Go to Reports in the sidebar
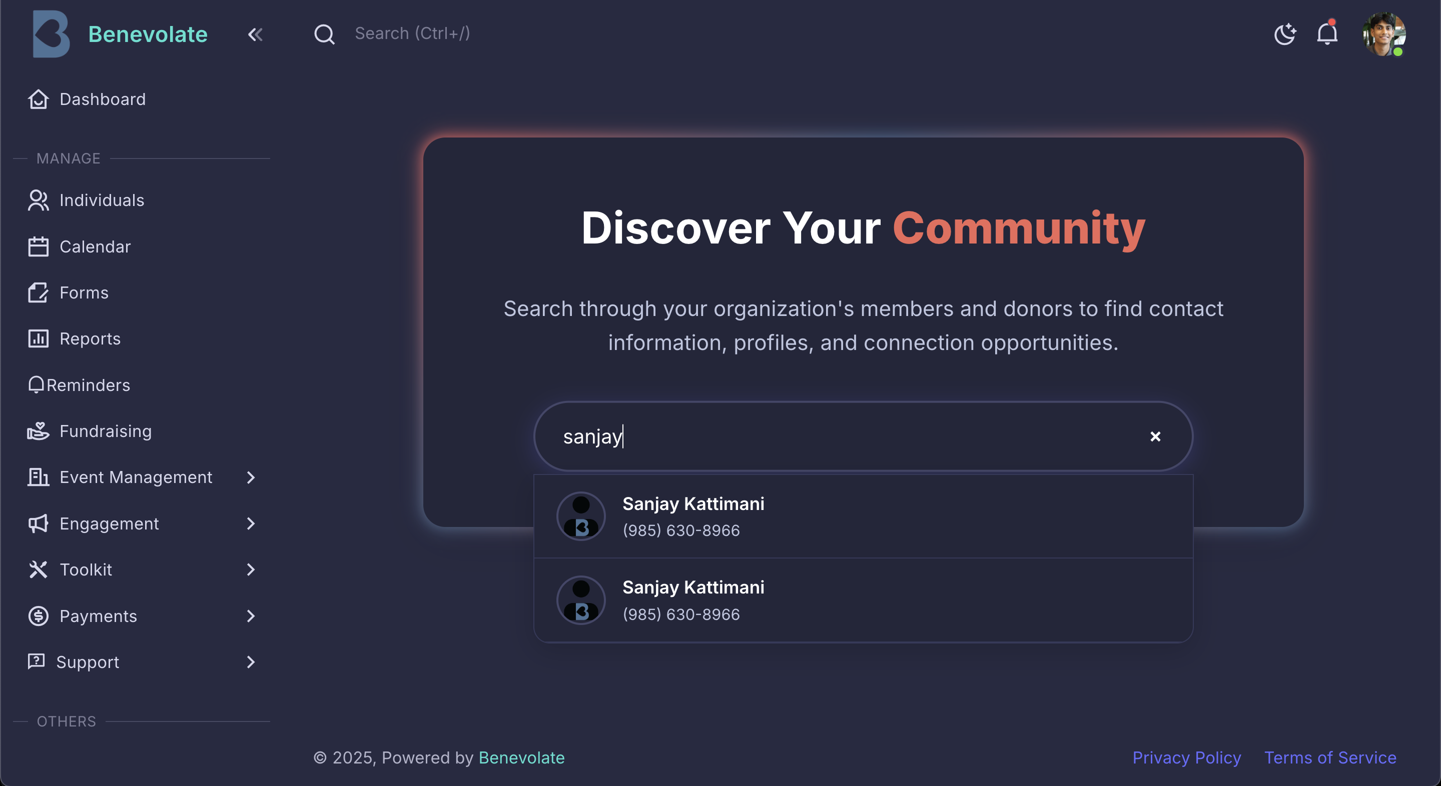Screen dimensions: 1441x786 pos(90,339)
